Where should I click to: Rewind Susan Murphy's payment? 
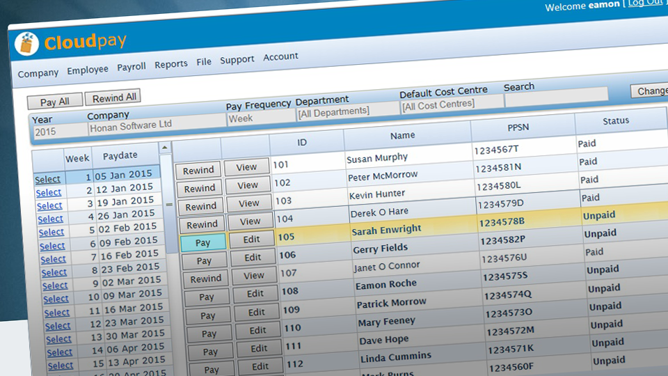click(x=198, y=171)
